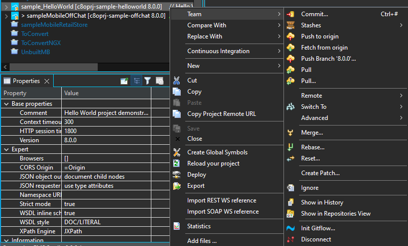Viewport: 408px width, 246px height.
Task: Toggle the filter properties funnel icon
Action: [148, 81]
